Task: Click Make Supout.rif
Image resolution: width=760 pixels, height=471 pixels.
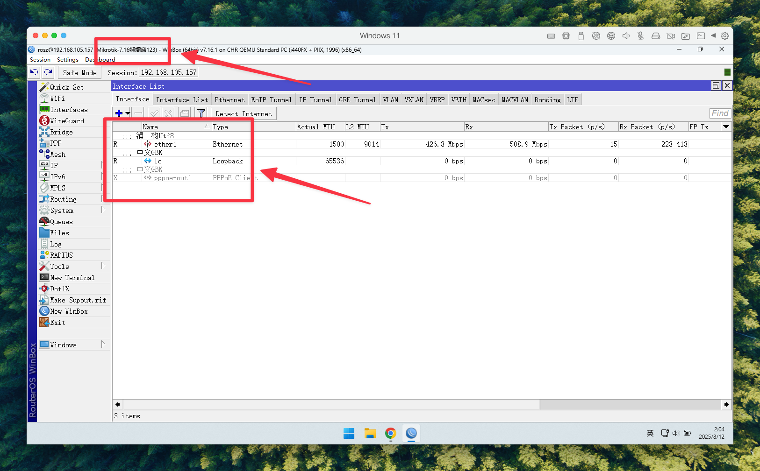Action: (x=78, y=300)
